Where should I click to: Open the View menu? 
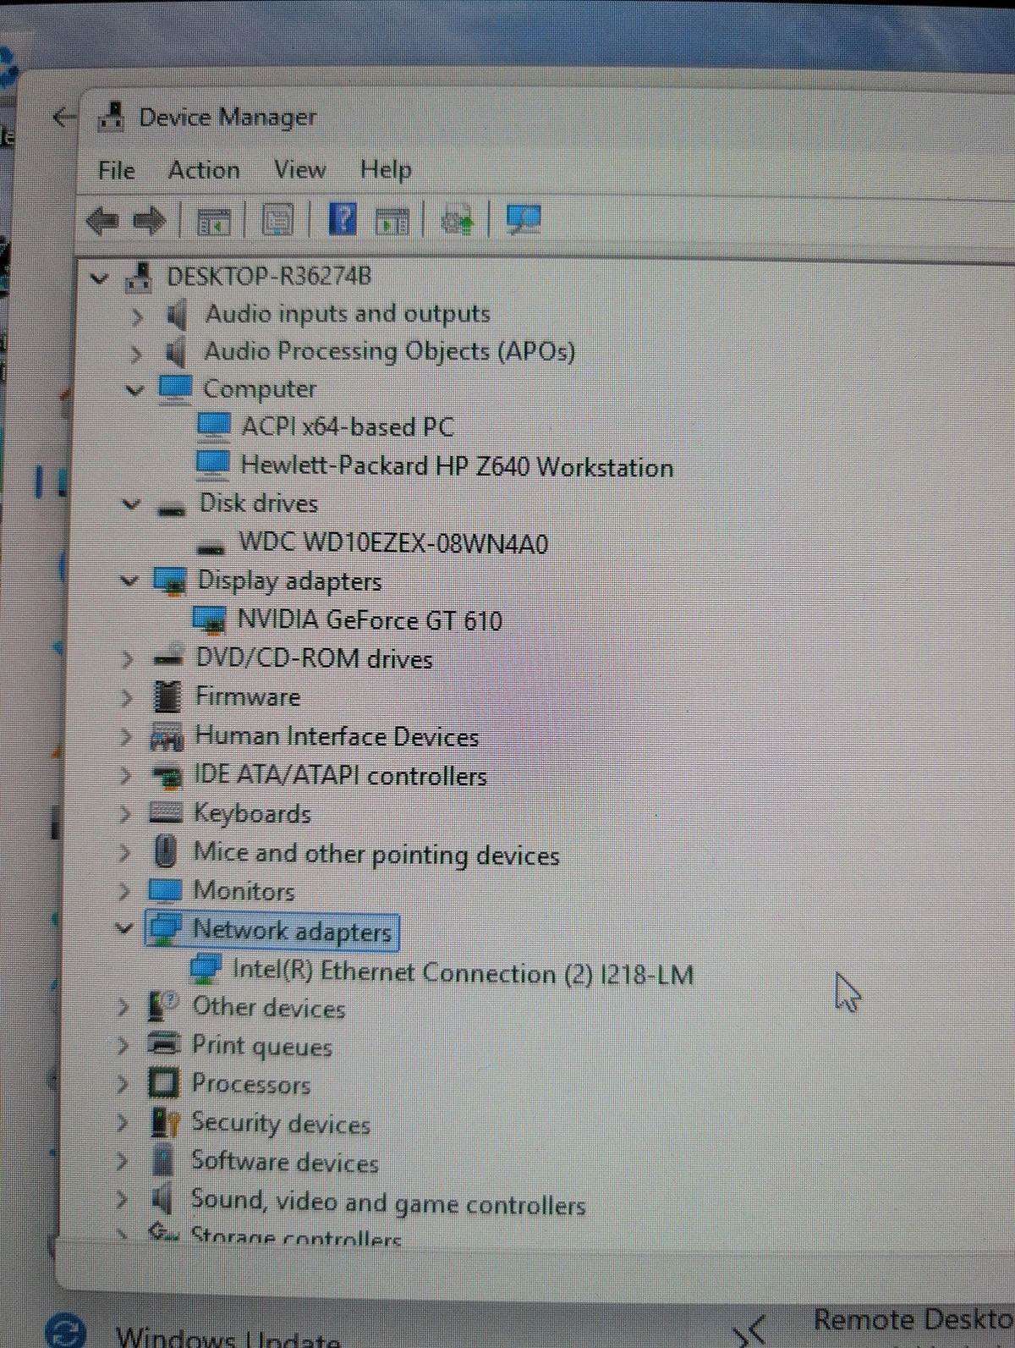click(299, 169)
